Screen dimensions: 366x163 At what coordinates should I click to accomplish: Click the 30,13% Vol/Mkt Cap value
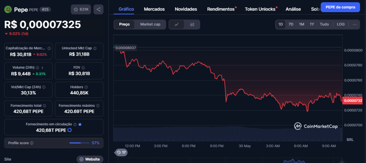click(28, 93)
